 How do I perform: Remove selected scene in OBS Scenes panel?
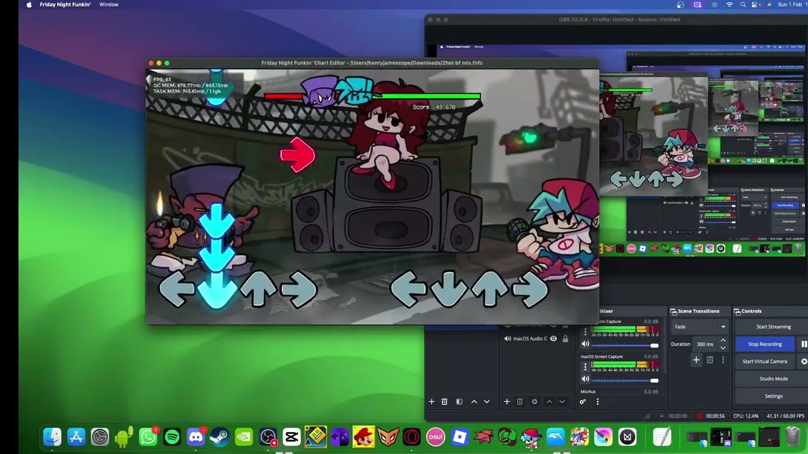(444, 402)
